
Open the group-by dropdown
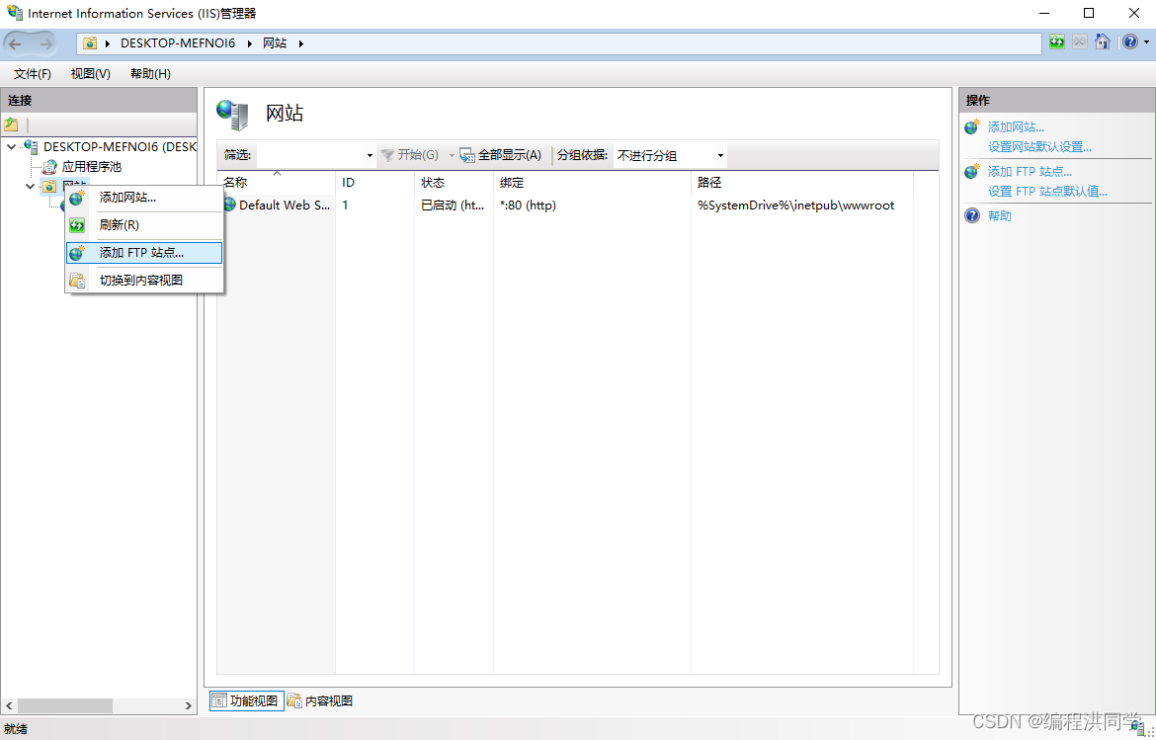[720, 155]
